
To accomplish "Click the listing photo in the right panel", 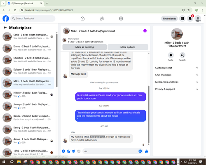I will (177, 34).
